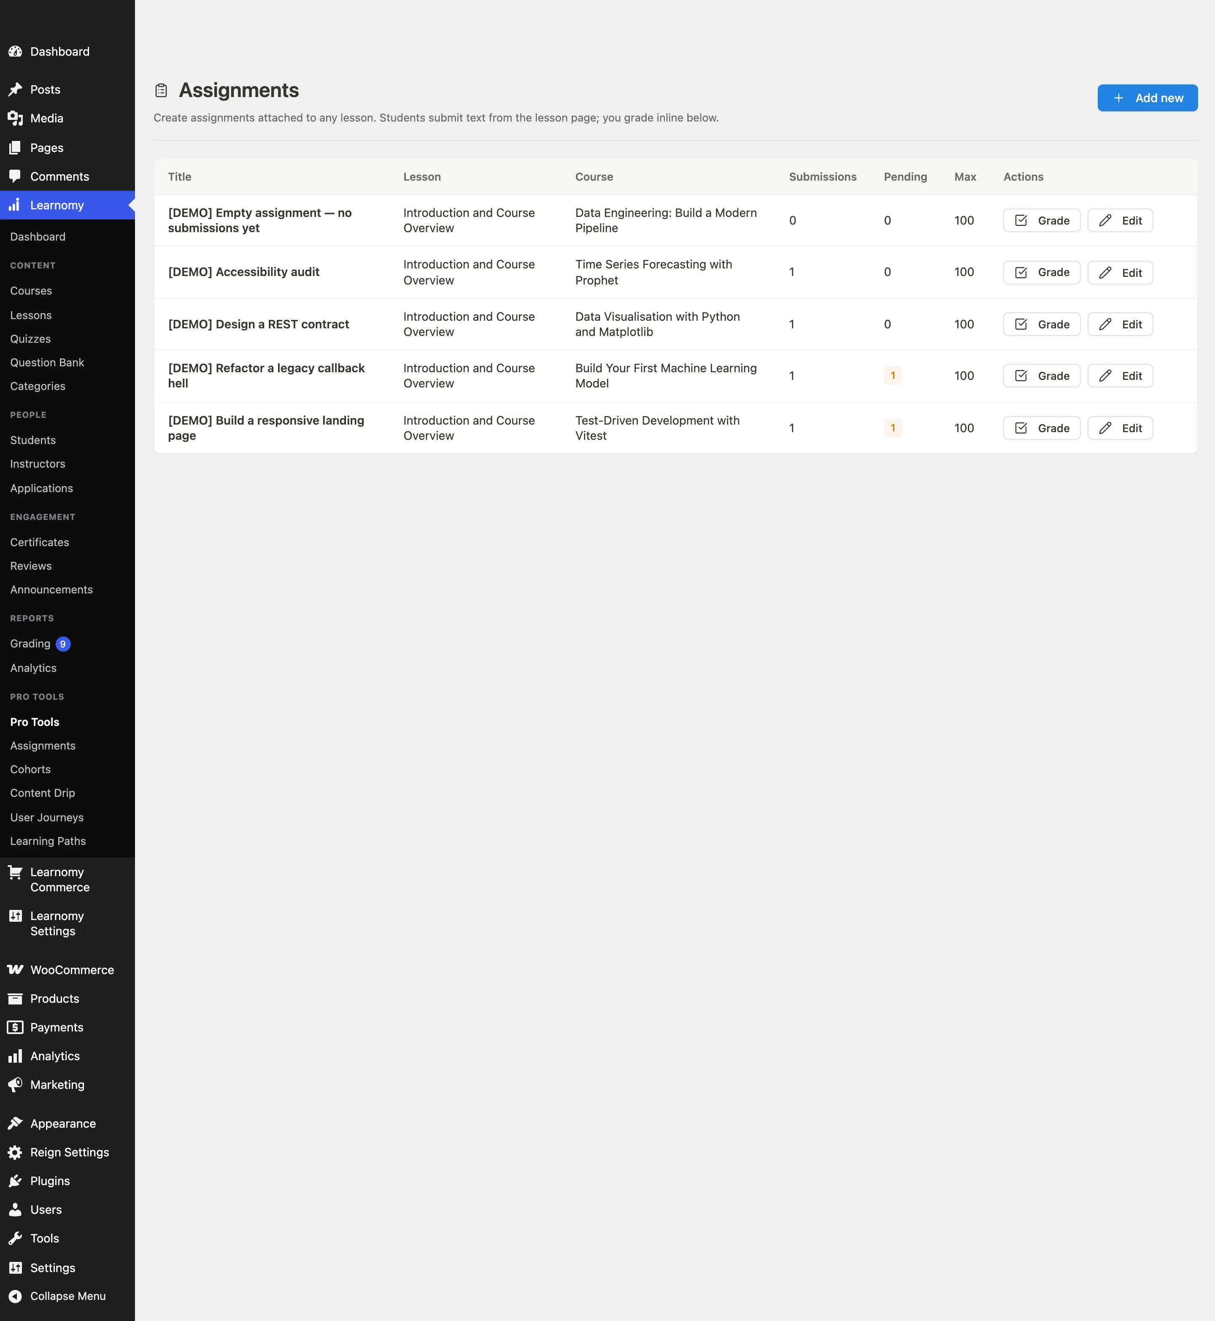This screenshot has width=1215, height=1321.
Task: Click the Appearance paintbrush icon
Action: 15,1123
